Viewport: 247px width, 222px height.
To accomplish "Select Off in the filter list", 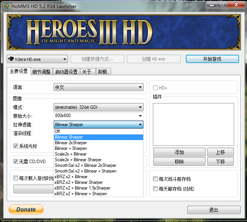I will 57,131.
